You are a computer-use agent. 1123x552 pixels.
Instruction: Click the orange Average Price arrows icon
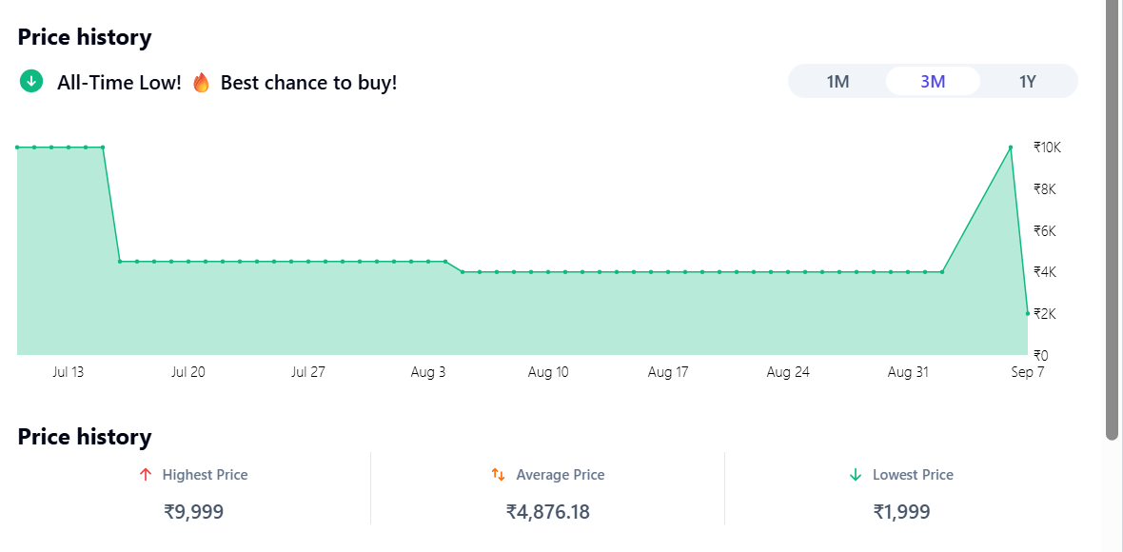click(x=498, y=475)
